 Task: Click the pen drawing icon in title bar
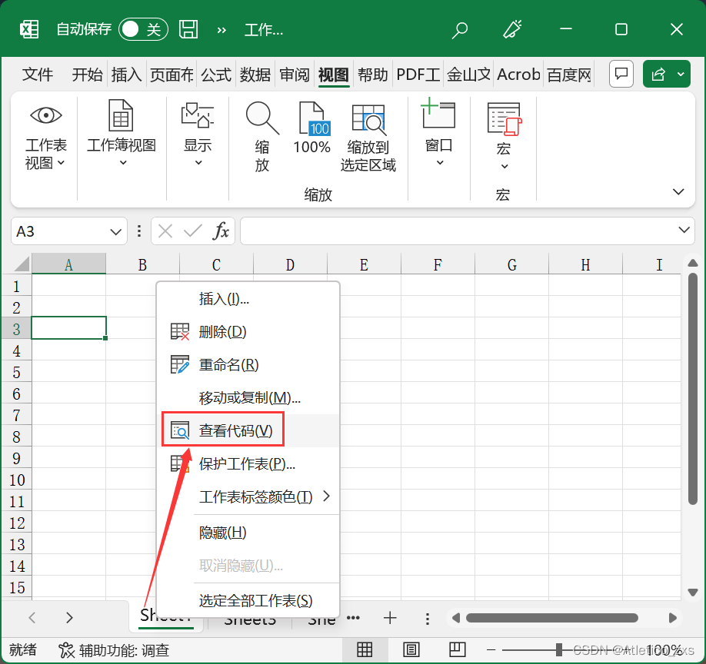[512, 30]
